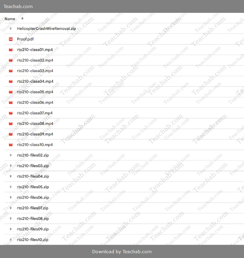Screen dimensions: 244x258
Task: Open the Proof.pdf file
Action: 25,39
